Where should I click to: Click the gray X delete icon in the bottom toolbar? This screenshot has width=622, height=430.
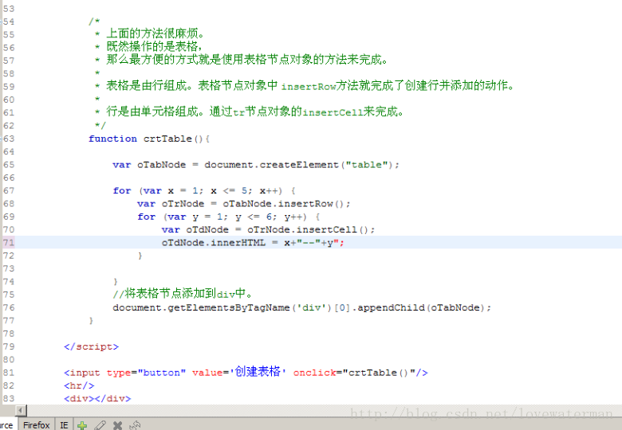117,425
